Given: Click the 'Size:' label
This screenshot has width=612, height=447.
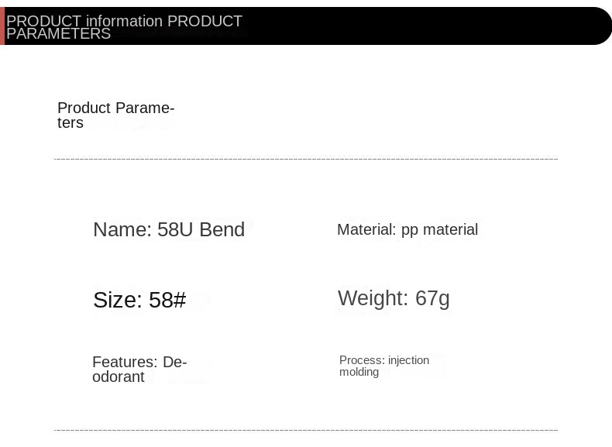Looking at the screenshot, I should (118, 300).
